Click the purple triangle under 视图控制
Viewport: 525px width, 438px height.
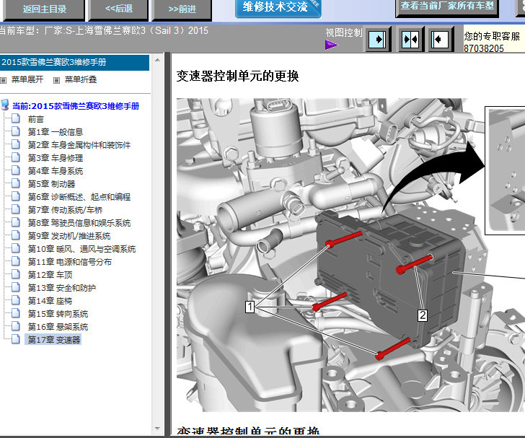[x=332, y=45]
